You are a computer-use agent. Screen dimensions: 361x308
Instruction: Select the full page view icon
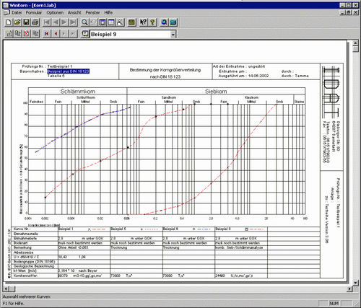click(x=103, y=22)
